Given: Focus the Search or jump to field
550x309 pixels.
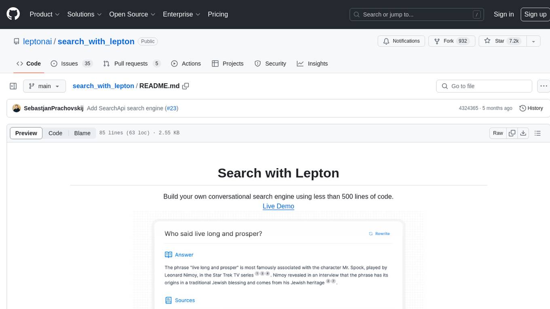Looking at the screenshot, I should click(x=417, y=15).
